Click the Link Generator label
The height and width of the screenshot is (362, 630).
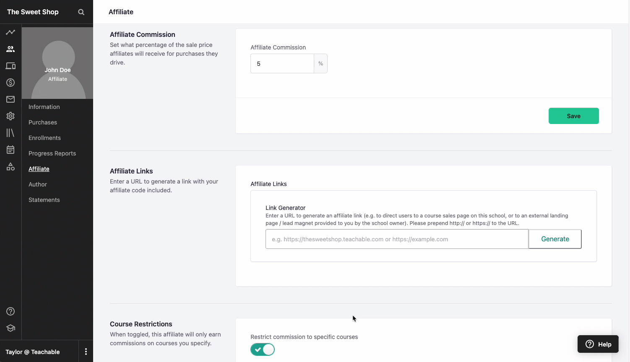(x=285, y=208)
